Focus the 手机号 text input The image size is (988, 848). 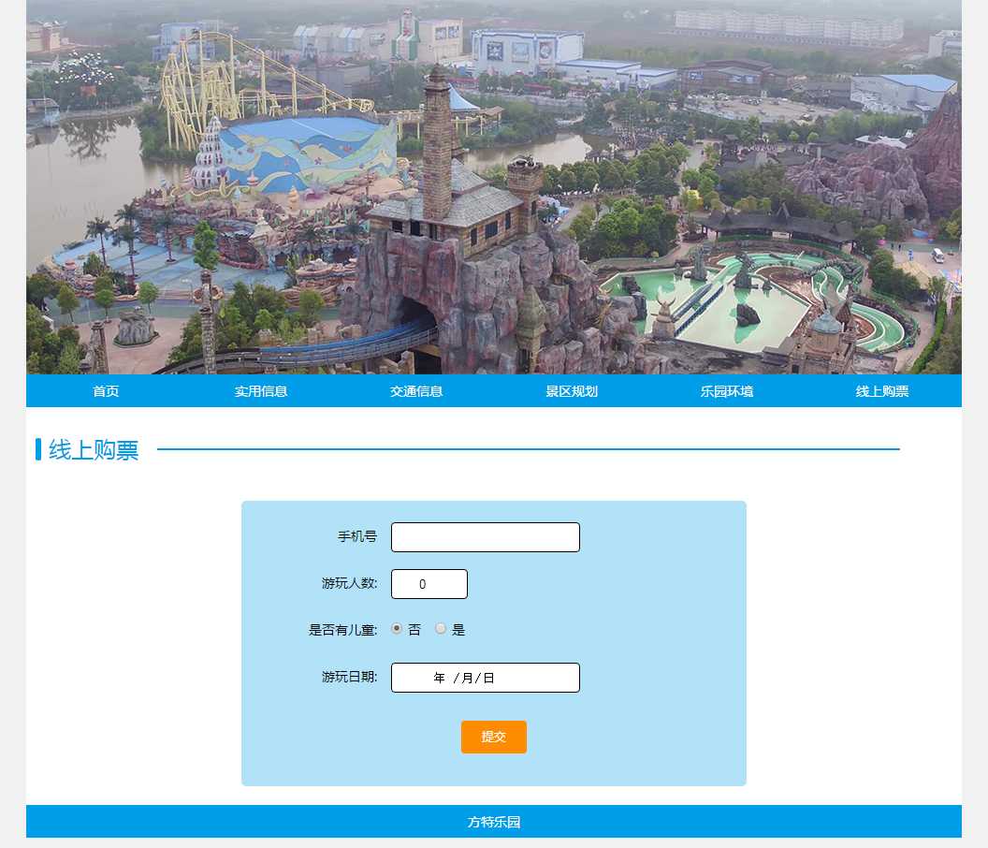click(485, 537)
